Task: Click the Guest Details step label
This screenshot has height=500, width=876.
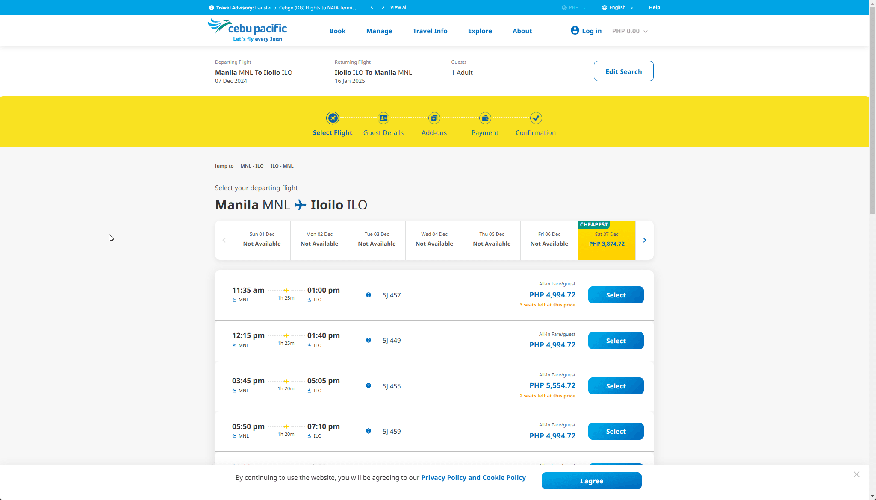Action: tap(383, 133)
